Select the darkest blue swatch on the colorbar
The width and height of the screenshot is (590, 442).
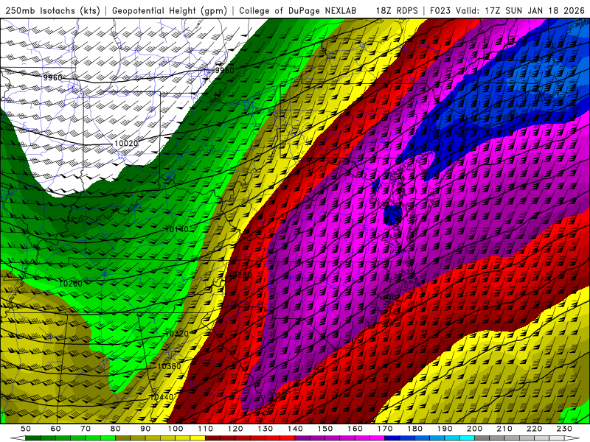pyautogui.click(x=392, y=438)
